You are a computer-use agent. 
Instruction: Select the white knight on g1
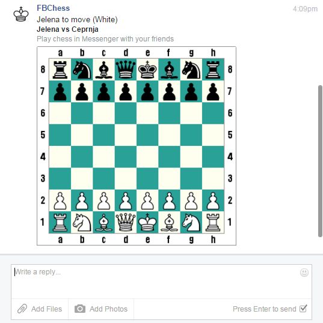(x=191, y=222)
